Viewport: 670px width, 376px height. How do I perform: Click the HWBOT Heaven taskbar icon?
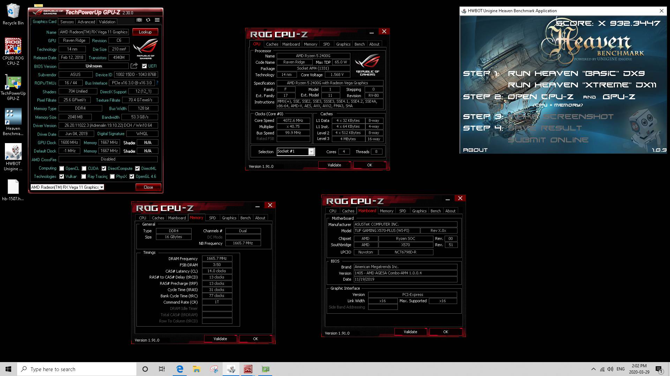pyautogui.click(x=231, y=369)
